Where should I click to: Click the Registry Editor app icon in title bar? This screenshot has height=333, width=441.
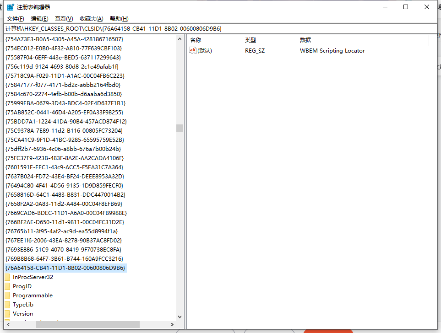pos(11,7)
